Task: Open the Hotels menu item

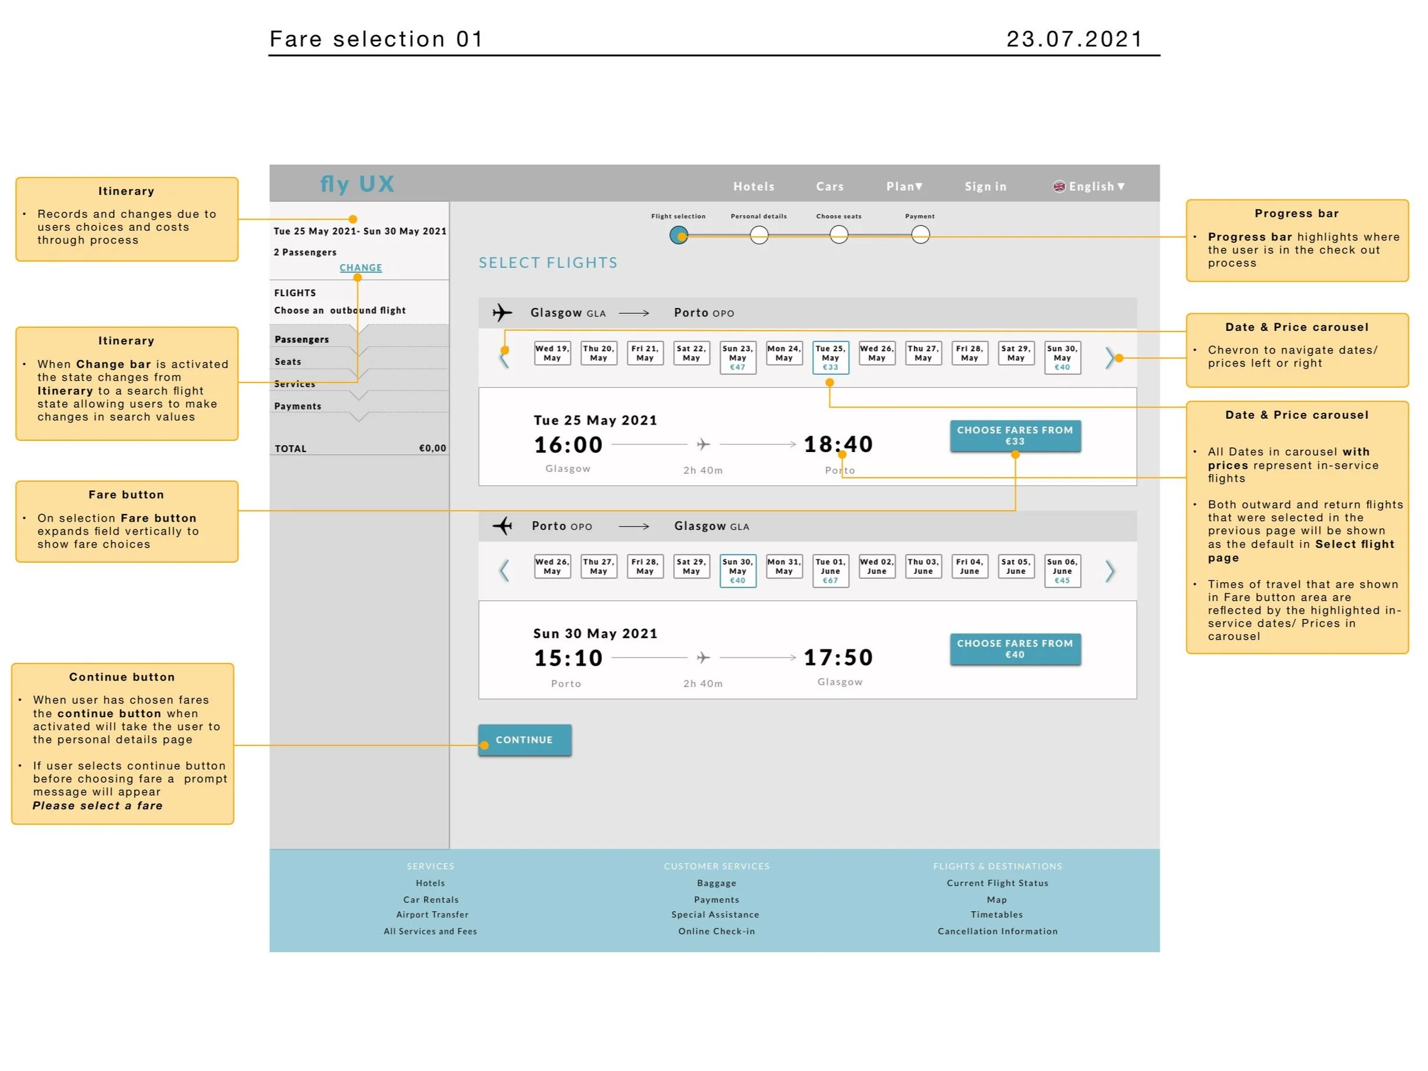Action: click(x=753, y=186)
